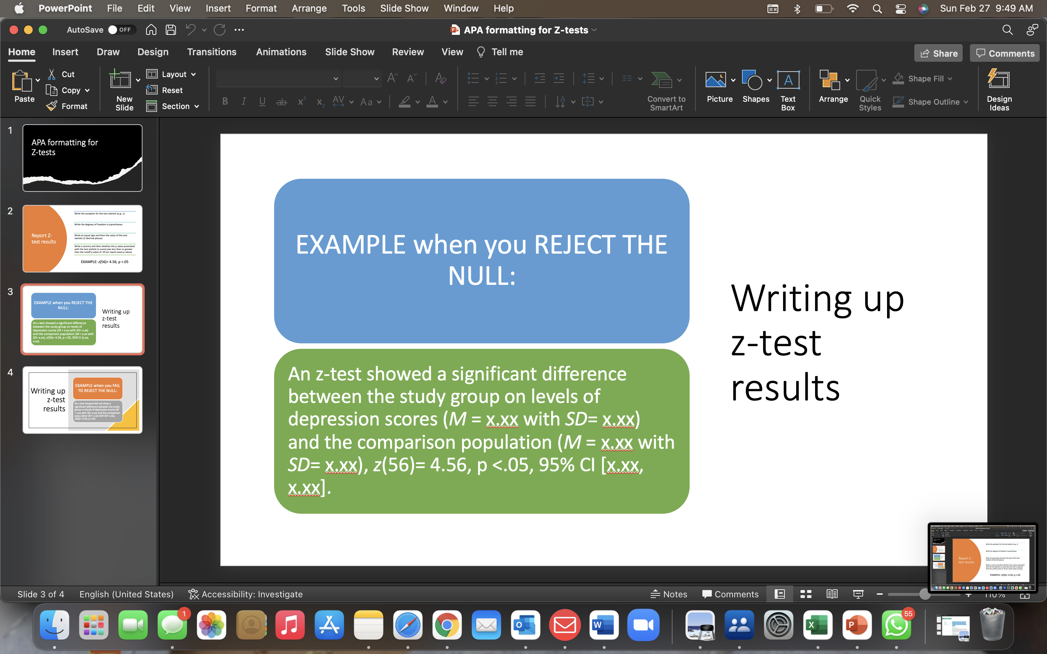Expand the Shape Fill dropdown
Viewport: 1047px width, 654px height.
coord(950,78)
